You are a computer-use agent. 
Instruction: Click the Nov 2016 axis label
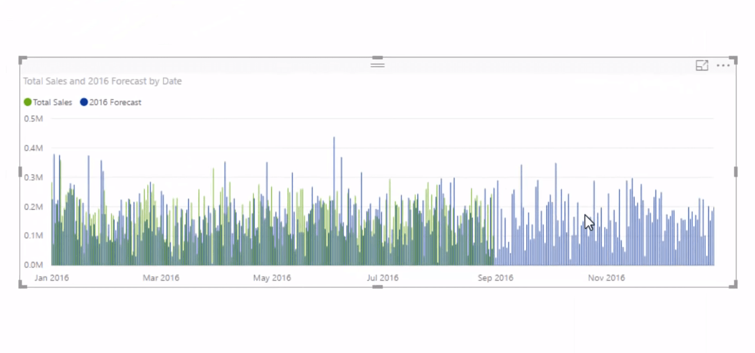(607, 278)
